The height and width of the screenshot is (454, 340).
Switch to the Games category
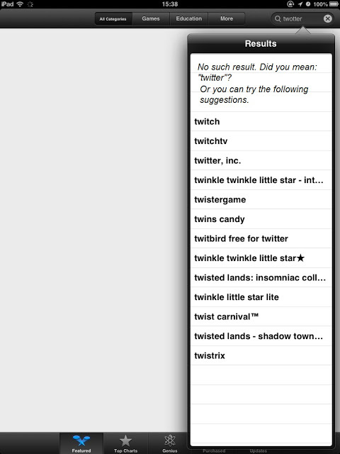pos(151,19)
